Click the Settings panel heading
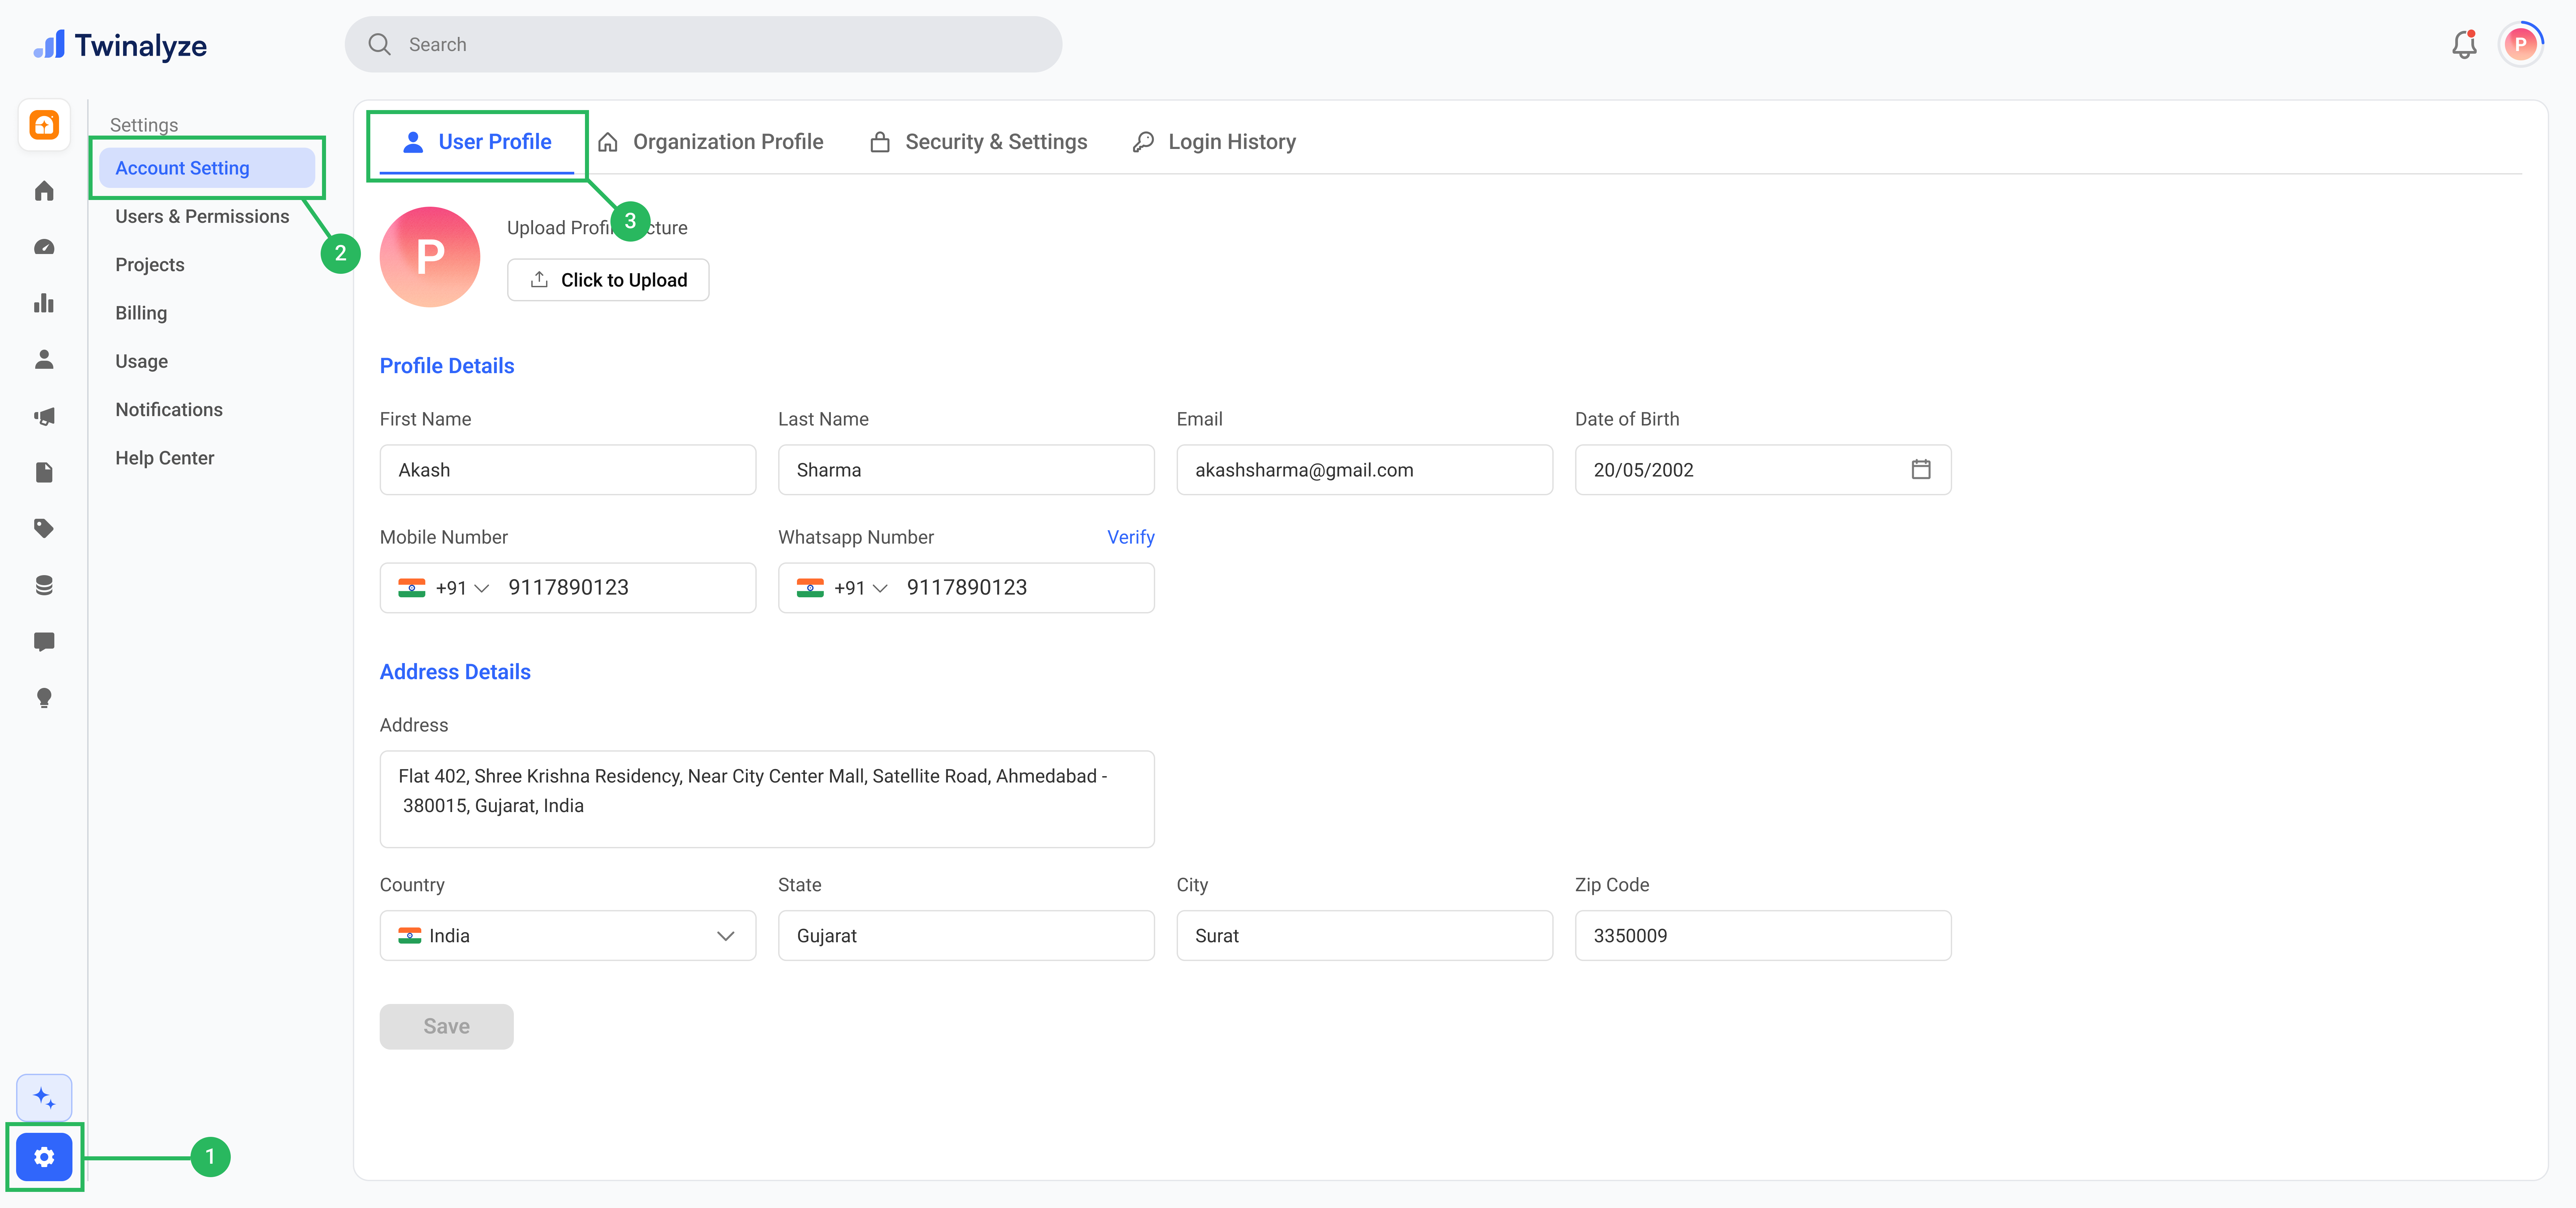The image size is (2576, 1208). (144, 125)
